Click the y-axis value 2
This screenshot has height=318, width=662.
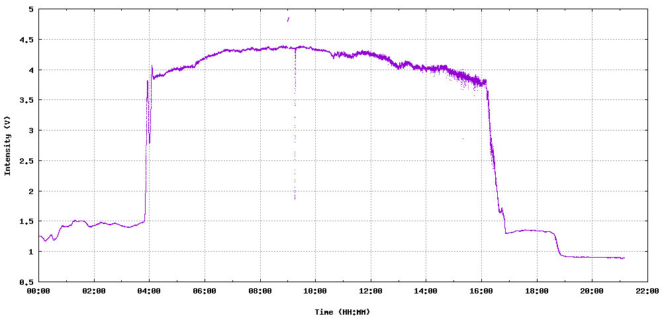click(x=31, y=191)
